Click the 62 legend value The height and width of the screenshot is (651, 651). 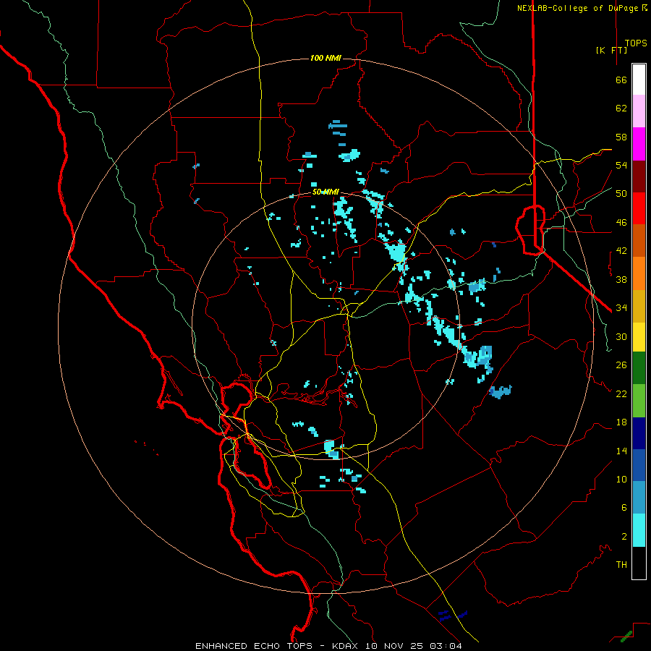621,109
